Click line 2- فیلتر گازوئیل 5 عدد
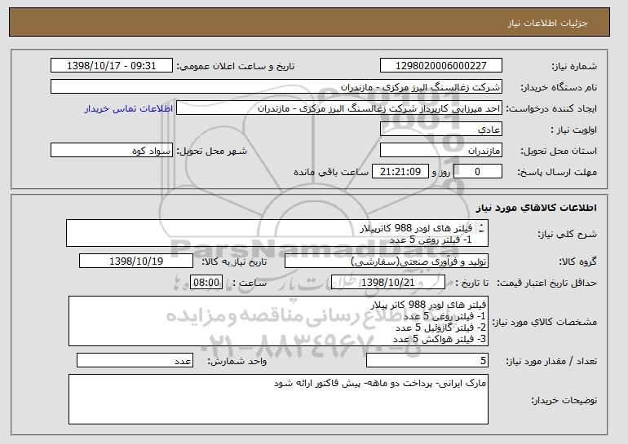Image resolution: width=628 pixels, height=444 pixels. pyautogui.click(x=440, y=328)
